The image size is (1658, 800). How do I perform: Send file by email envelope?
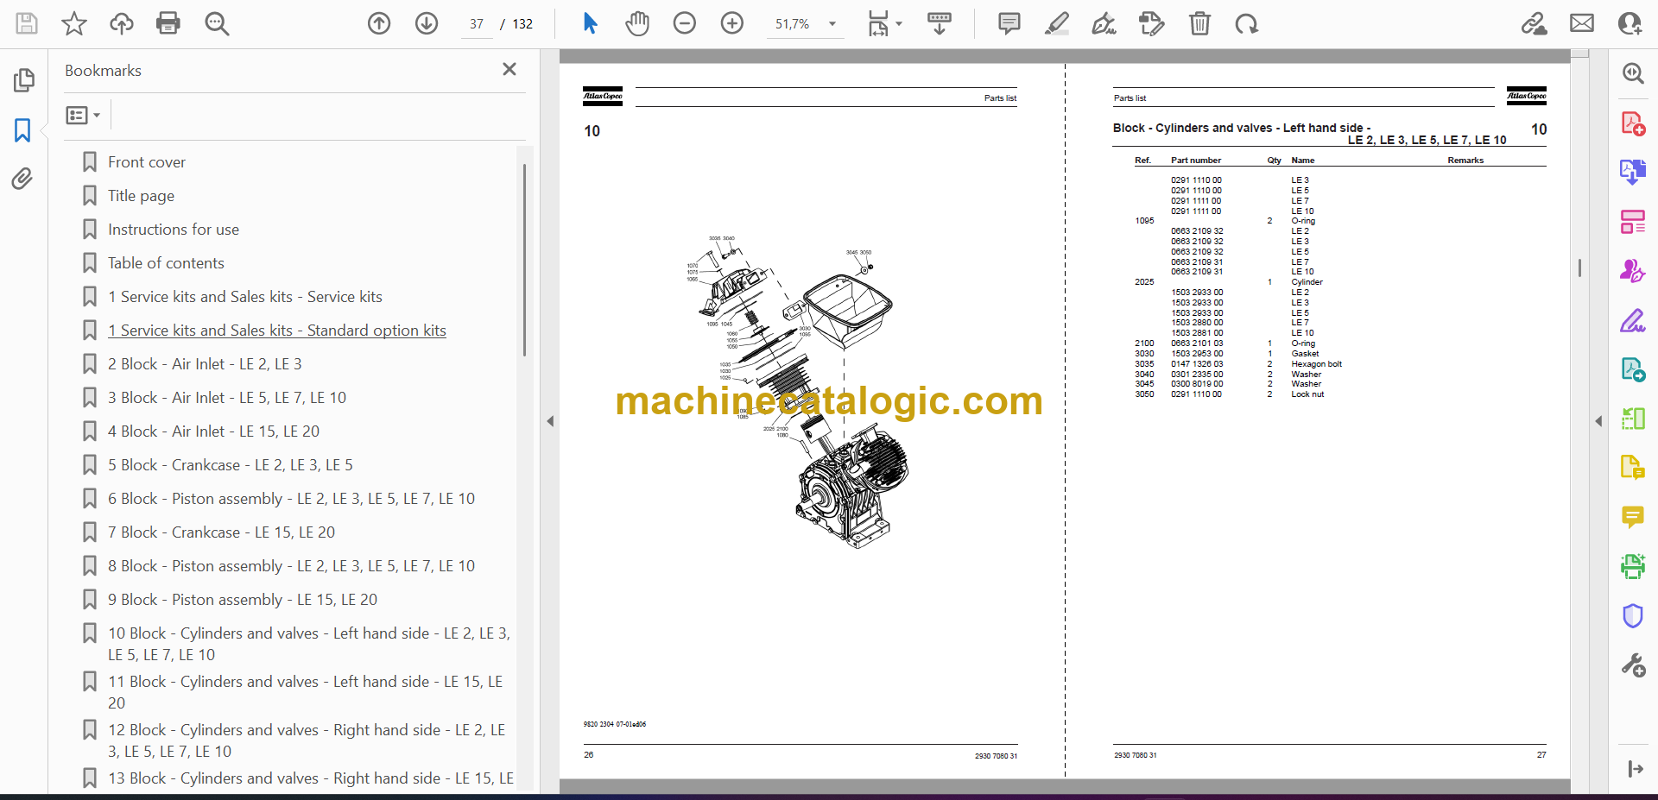coord(1582,23)
